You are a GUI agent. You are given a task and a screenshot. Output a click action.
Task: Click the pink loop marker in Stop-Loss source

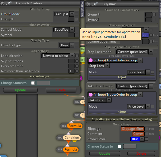tap(91, 60)
